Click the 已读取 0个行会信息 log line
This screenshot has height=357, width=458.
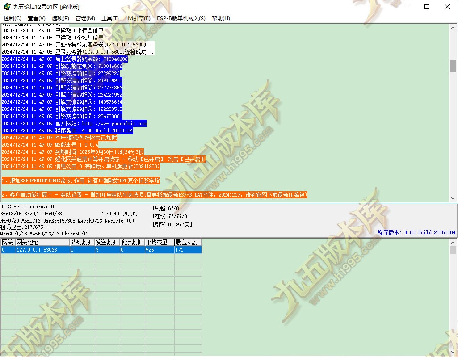(56, 30)
